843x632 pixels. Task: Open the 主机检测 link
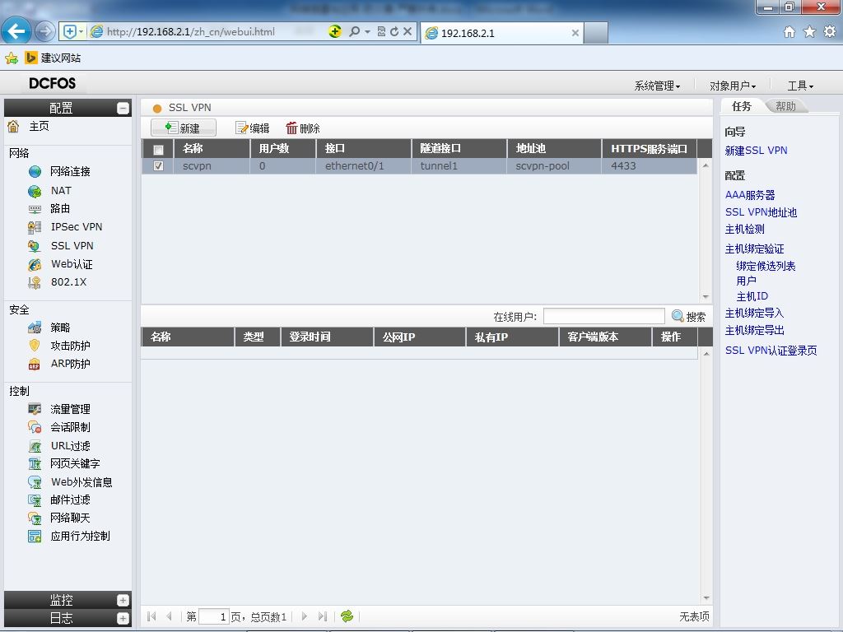(x=744, y=230)
